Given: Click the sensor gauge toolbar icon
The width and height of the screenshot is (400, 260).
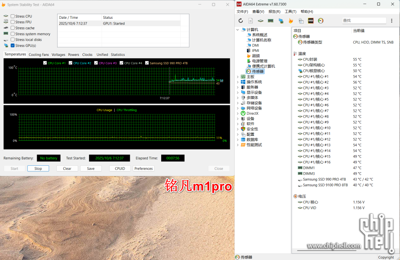Looking at the screenshot, I should (x=320, y=20).
